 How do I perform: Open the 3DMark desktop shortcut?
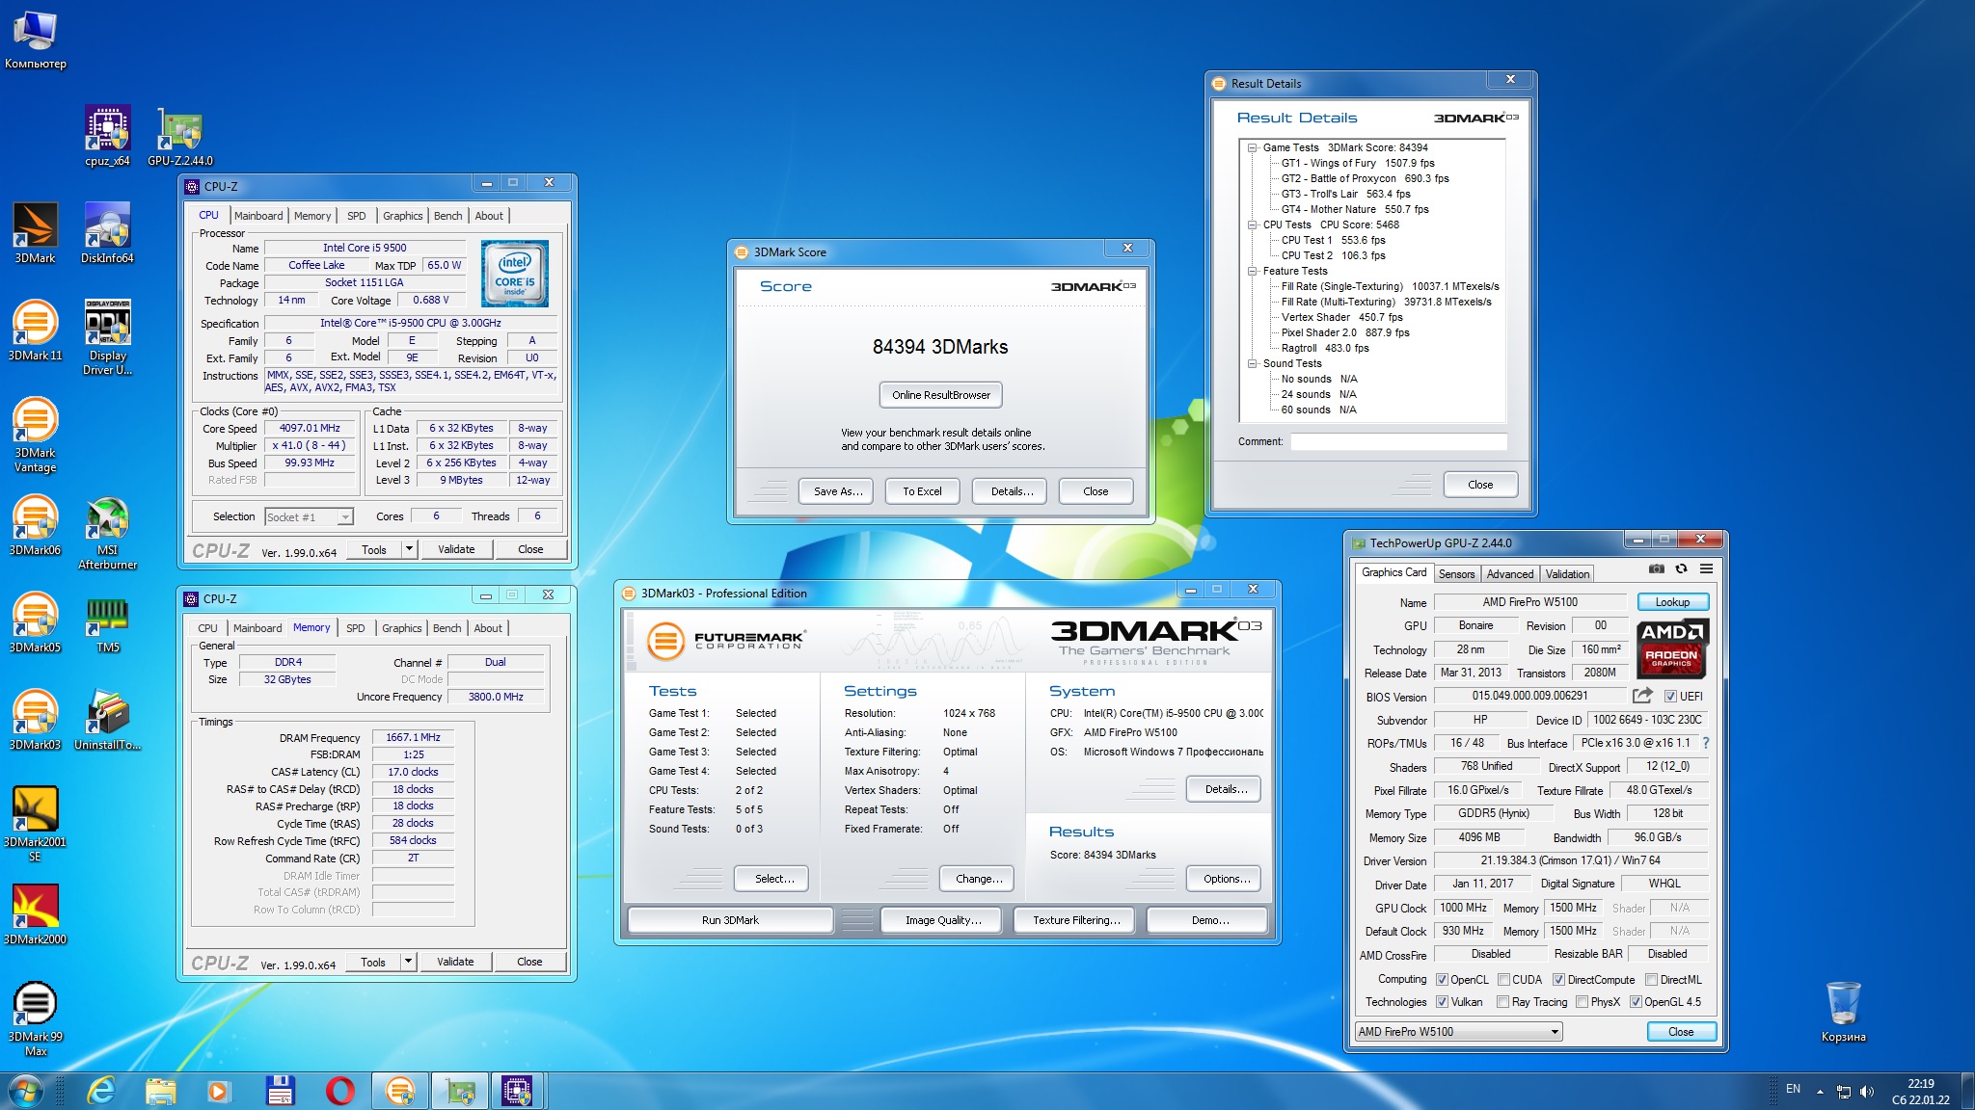[35, 233]
